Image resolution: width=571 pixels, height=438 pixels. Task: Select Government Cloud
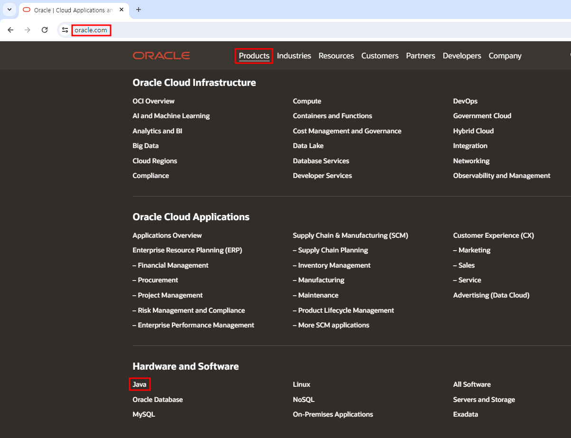coord(482,116)
